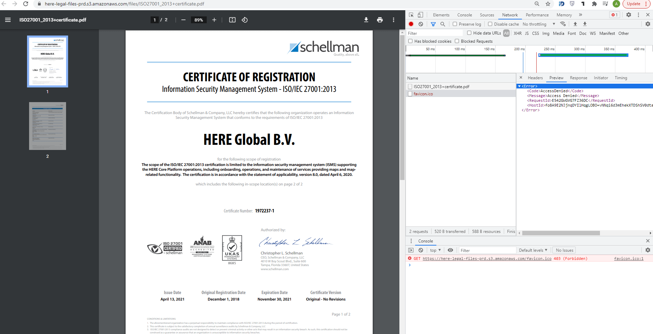The image size is (653, 334).
Task: Clear the network log
Action: [421, 24]
